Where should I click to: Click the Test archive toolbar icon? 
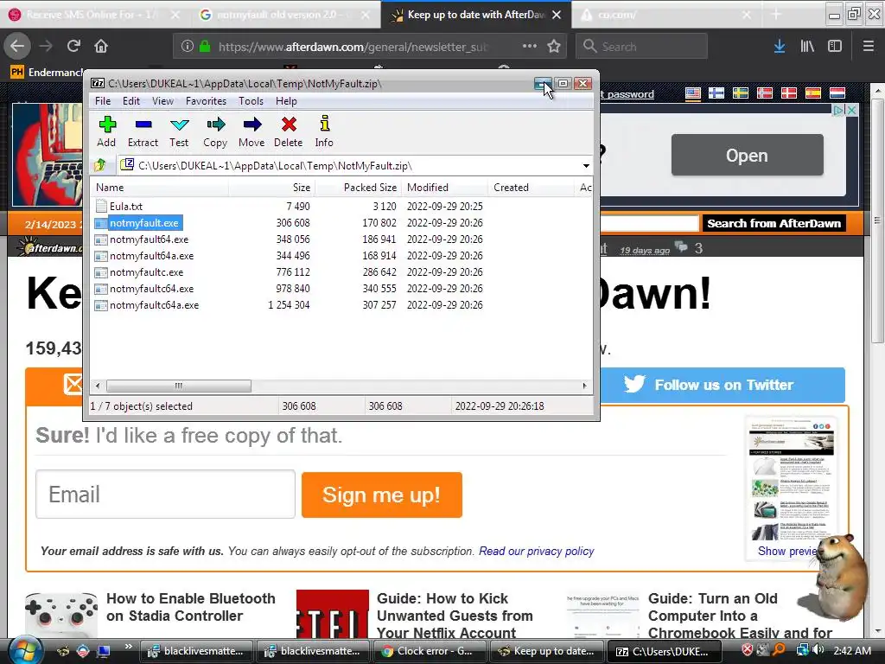(179, 131)
